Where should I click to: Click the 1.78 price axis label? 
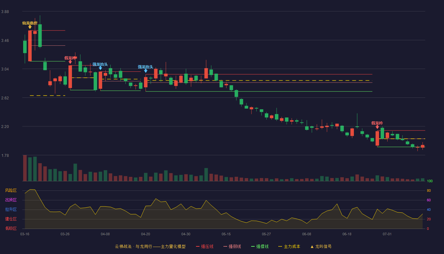pos(5,156)
